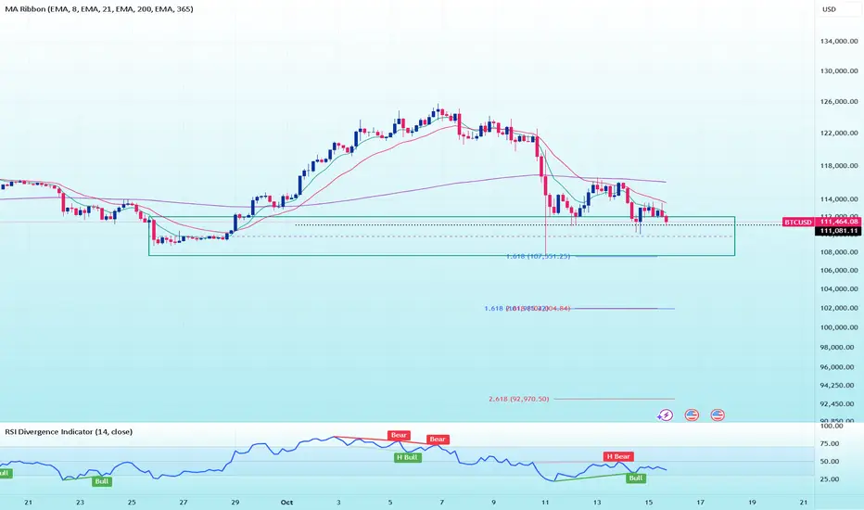Click the 111,081.11 black price tag
The width and height of the screenshot is (864, 510).
click(838, 231)
